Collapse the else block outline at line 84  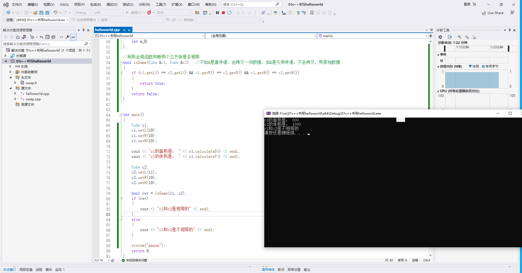pos(121,219)
